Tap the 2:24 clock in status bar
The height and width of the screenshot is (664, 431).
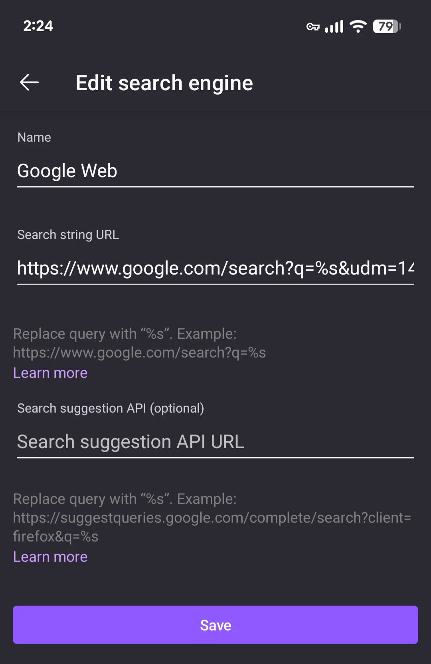click(x=38, y=26)
